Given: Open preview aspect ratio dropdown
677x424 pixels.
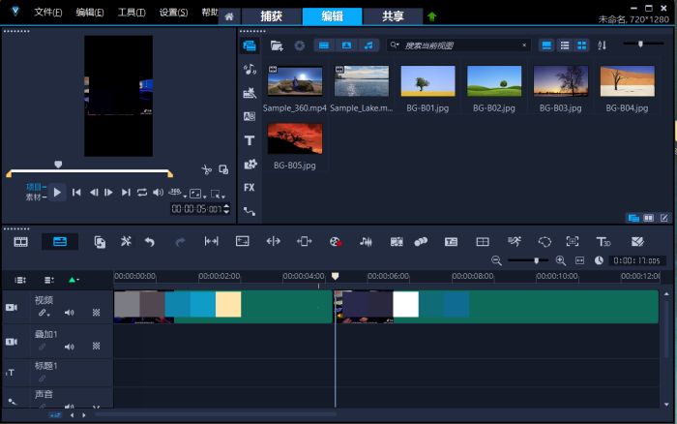Looking at the screenshot, I should click(197, 194).
